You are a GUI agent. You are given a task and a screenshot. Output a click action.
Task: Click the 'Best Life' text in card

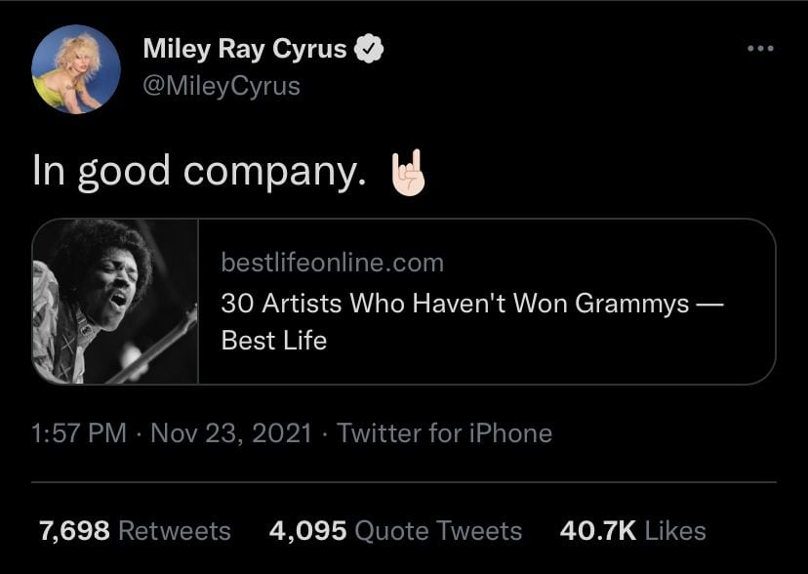click(x=274, y=341)
